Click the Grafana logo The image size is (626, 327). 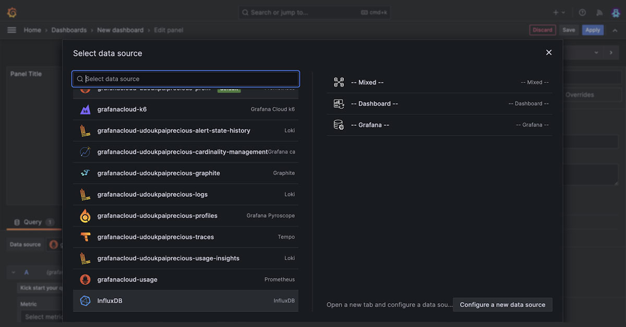[x=11, y=11]
